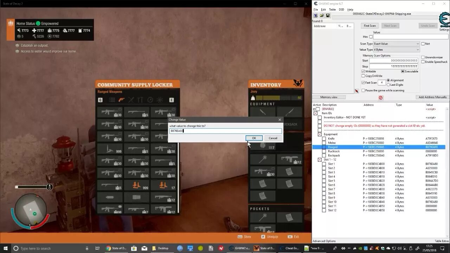Image resolution: width=450 pixels, height=253 pixels.
Task: Click the First Scan button
Action: (369, 26)
